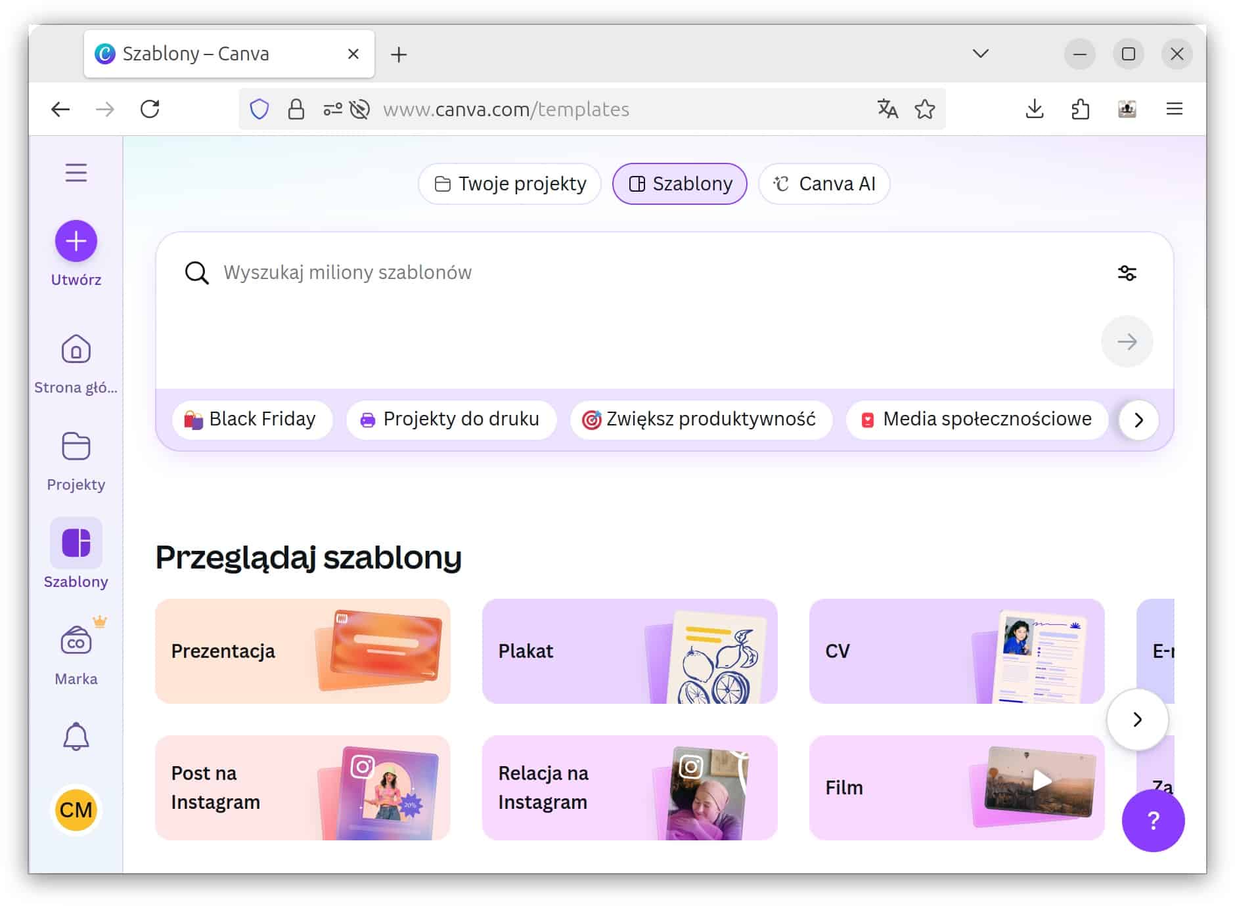The width and height of the screenshot is (1235, 906).
Task: Open Firefox application menu
Action: [1175, 109]
